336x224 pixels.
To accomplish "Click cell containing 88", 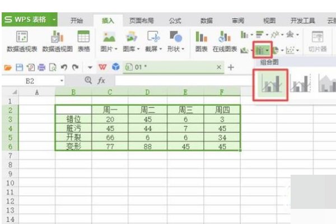I will coord(148,146).
